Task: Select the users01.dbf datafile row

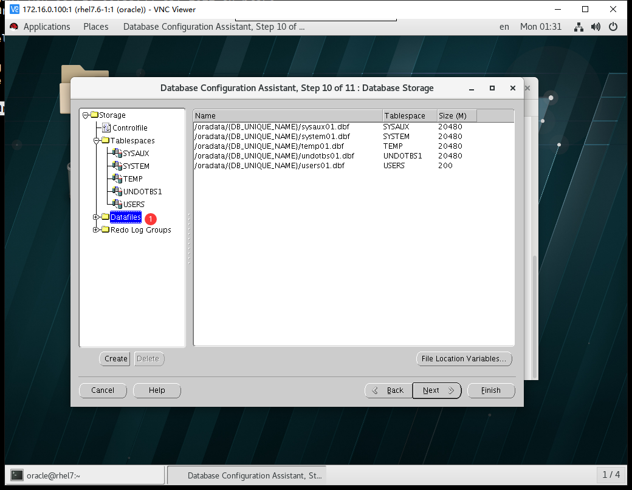Action: (x=354, y=166)
